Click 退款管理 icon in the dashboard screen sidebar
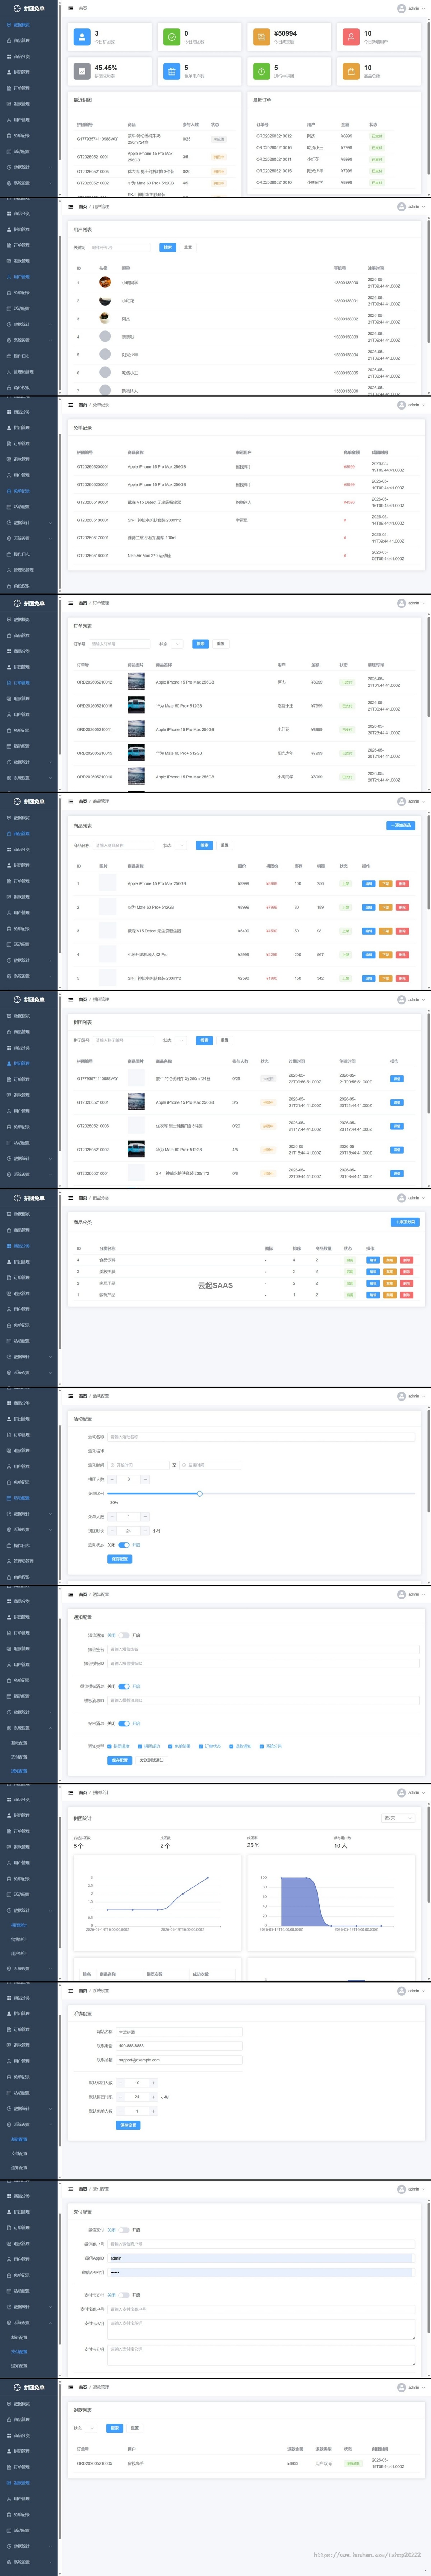 9,104
